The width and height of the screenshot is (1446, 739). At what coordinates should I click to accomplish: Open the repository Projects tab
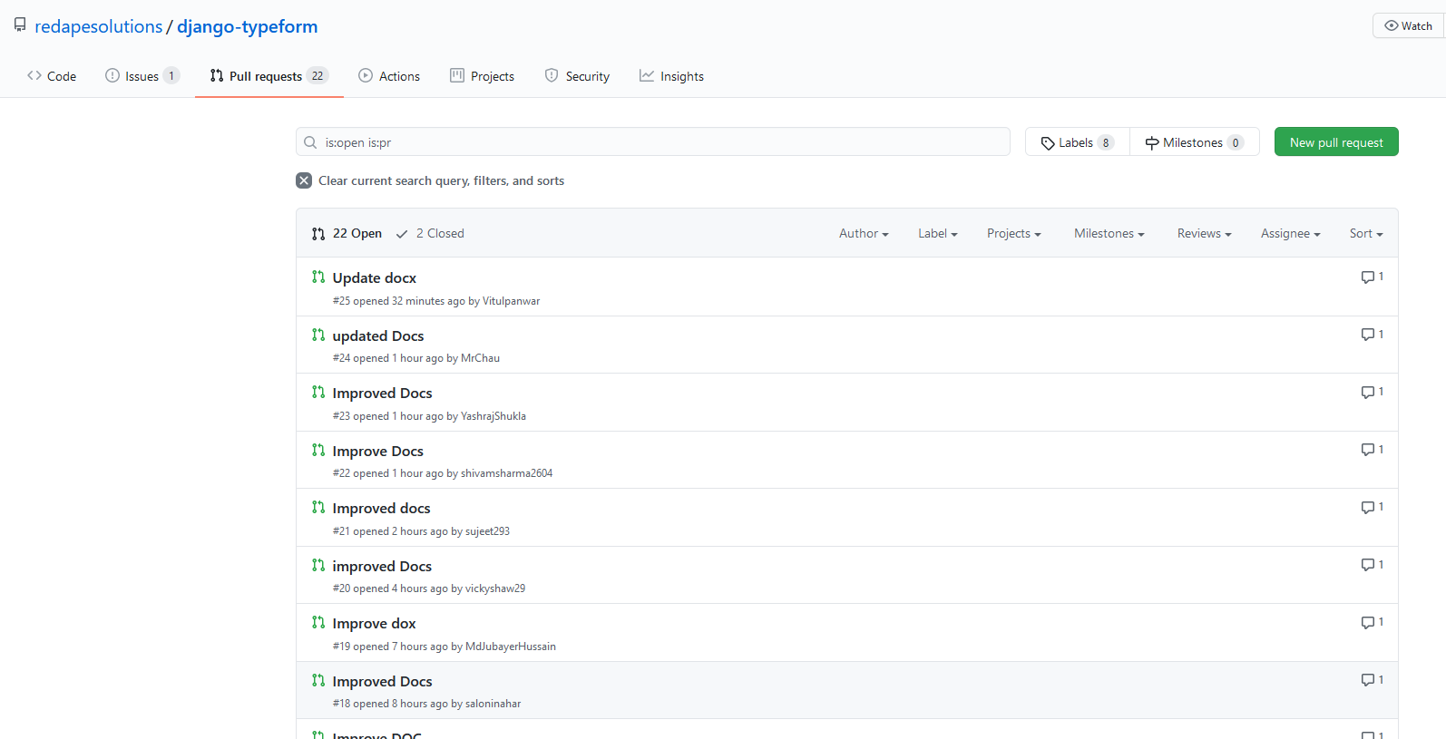point(483,76)
